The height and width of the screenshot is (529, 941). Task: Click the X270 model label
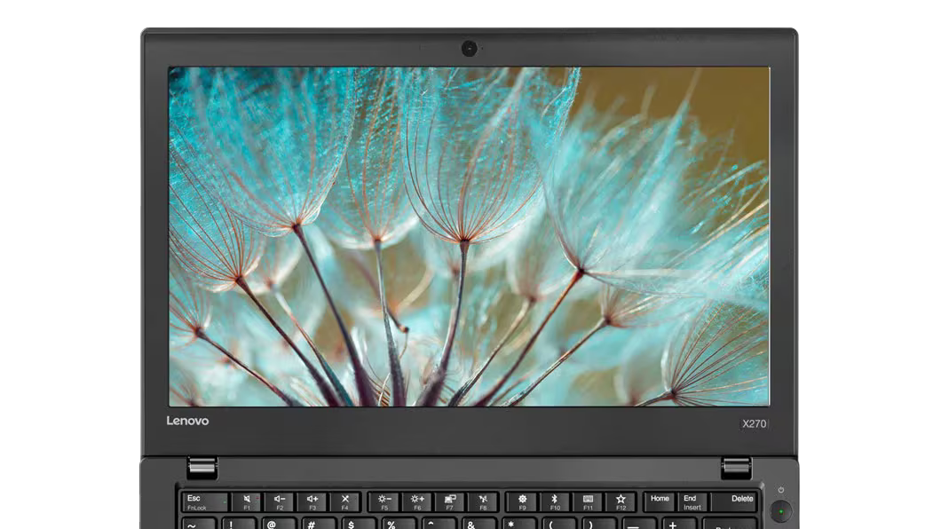tap(755, 423)
